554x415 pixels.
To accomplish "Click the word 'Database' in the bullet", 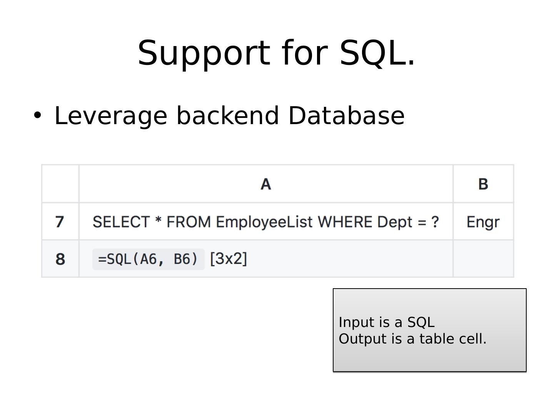I will tap(346, 116).
